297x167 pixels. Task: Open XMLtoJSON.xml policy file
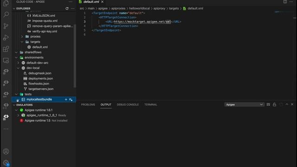(x=44, y=16)
